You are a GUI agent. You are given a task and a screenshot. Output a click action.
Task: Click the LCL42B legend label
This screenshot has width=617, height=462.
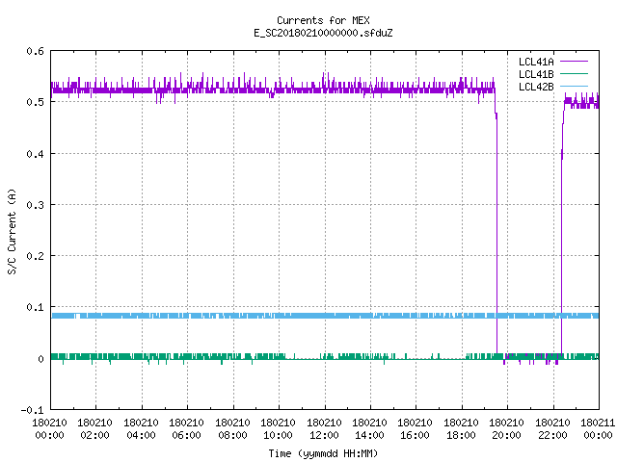click(x=536, y=87)
